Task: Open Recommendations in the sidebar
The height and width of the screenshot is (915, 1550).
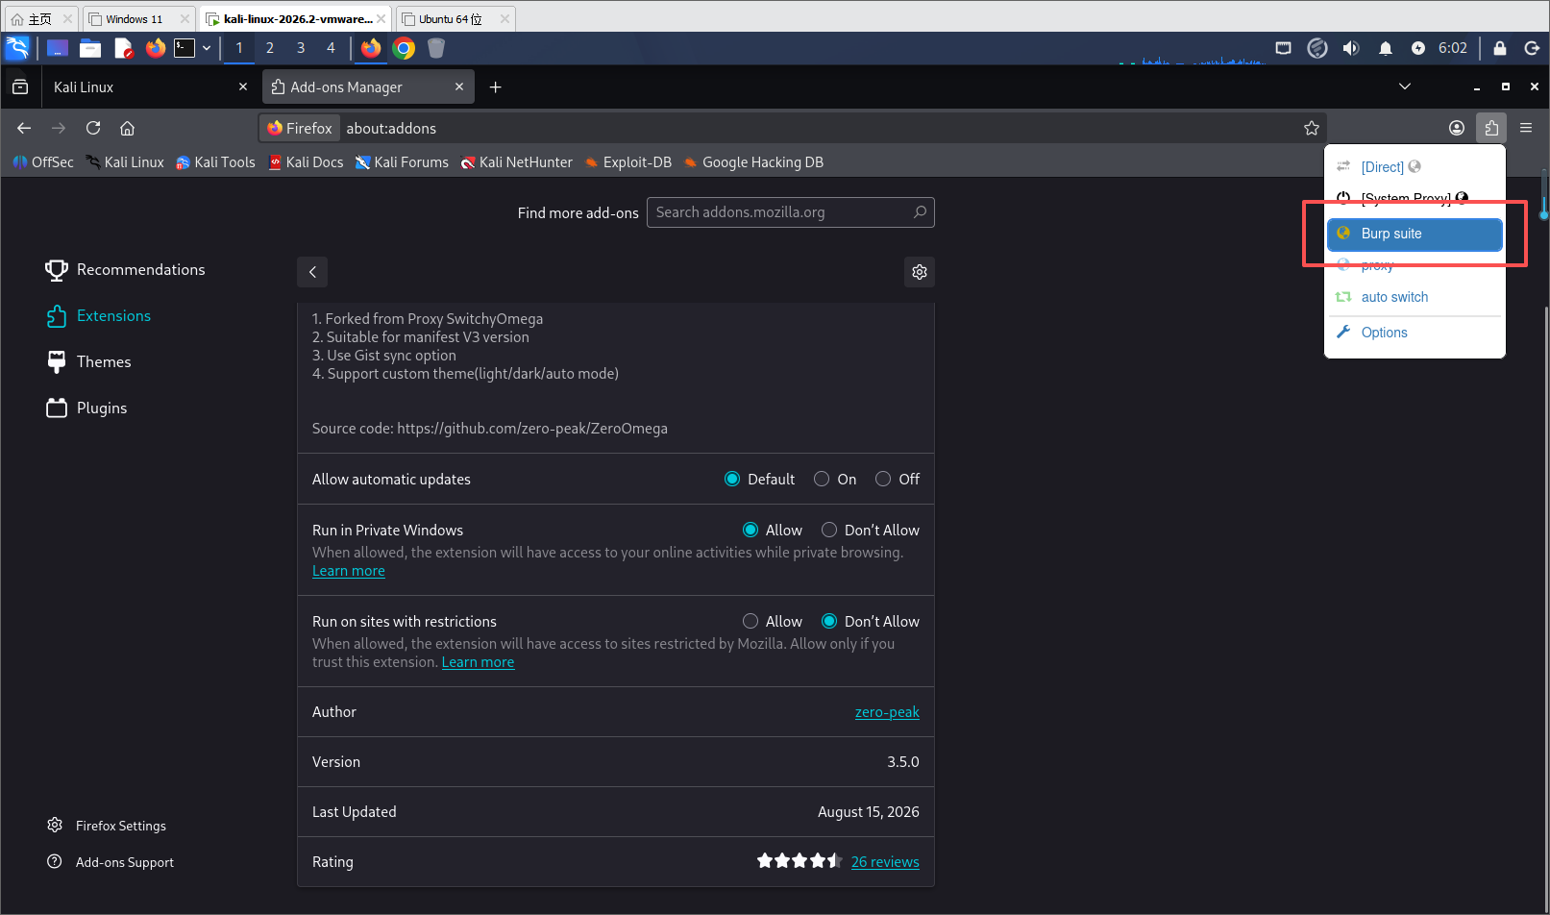Action: coord(125,270)
